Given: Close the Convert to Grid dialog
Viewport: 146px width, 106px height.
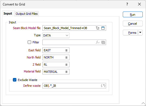Looking at the screenshot, I should [x=139, y=4].
